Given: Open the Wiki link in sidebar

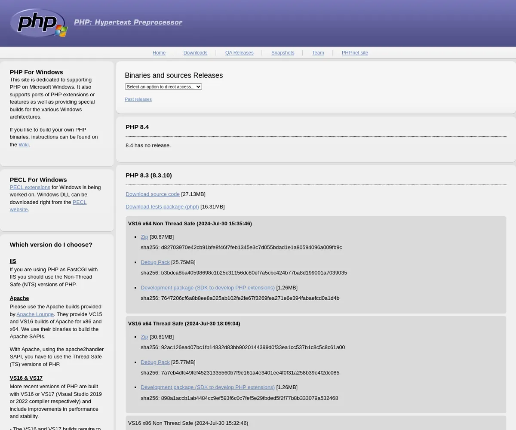Looking at the screenshot, I should (24, 144).
